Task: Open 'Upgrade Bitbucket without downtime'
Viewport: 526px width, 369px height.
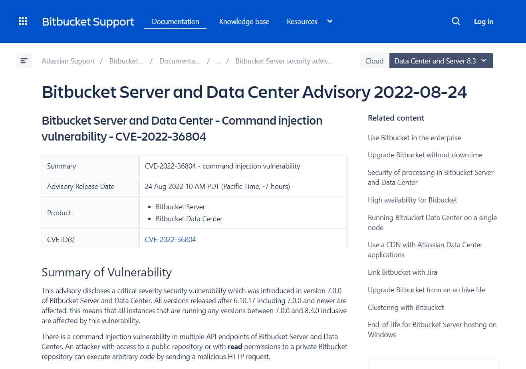Action: tap(425, 155)
